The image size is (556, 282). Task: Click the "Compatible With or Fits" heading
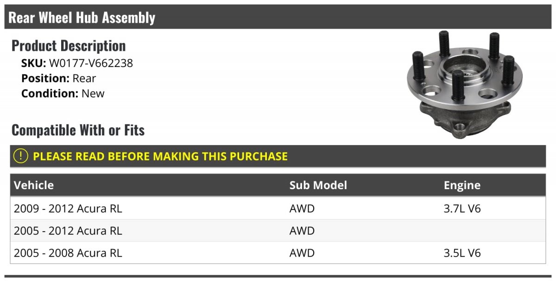(78, 130)
